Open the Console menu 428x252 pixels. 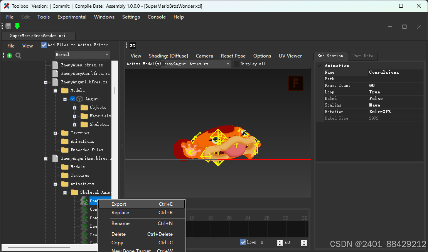click(157, 17)
